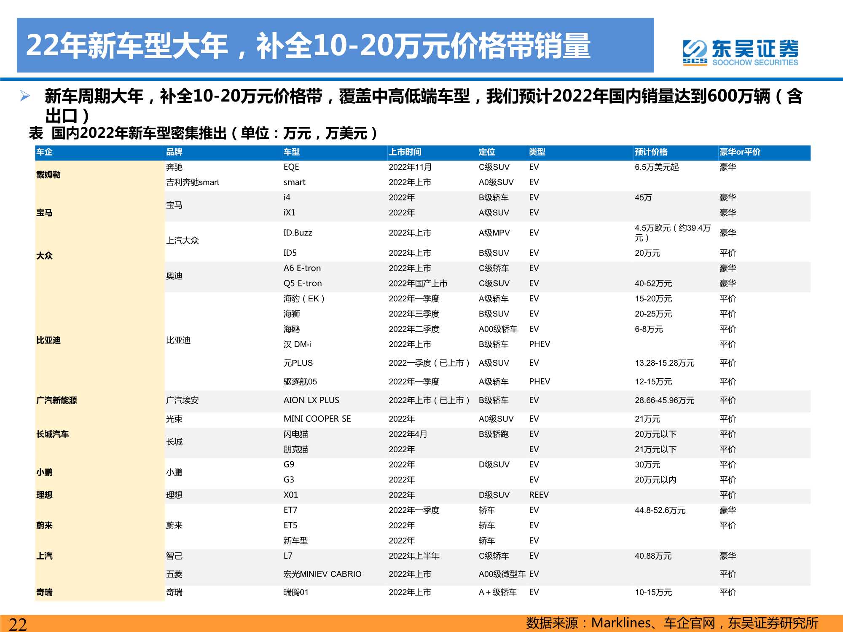
Task: Click the Soochow Securities logo
Action: coord(741,53)
